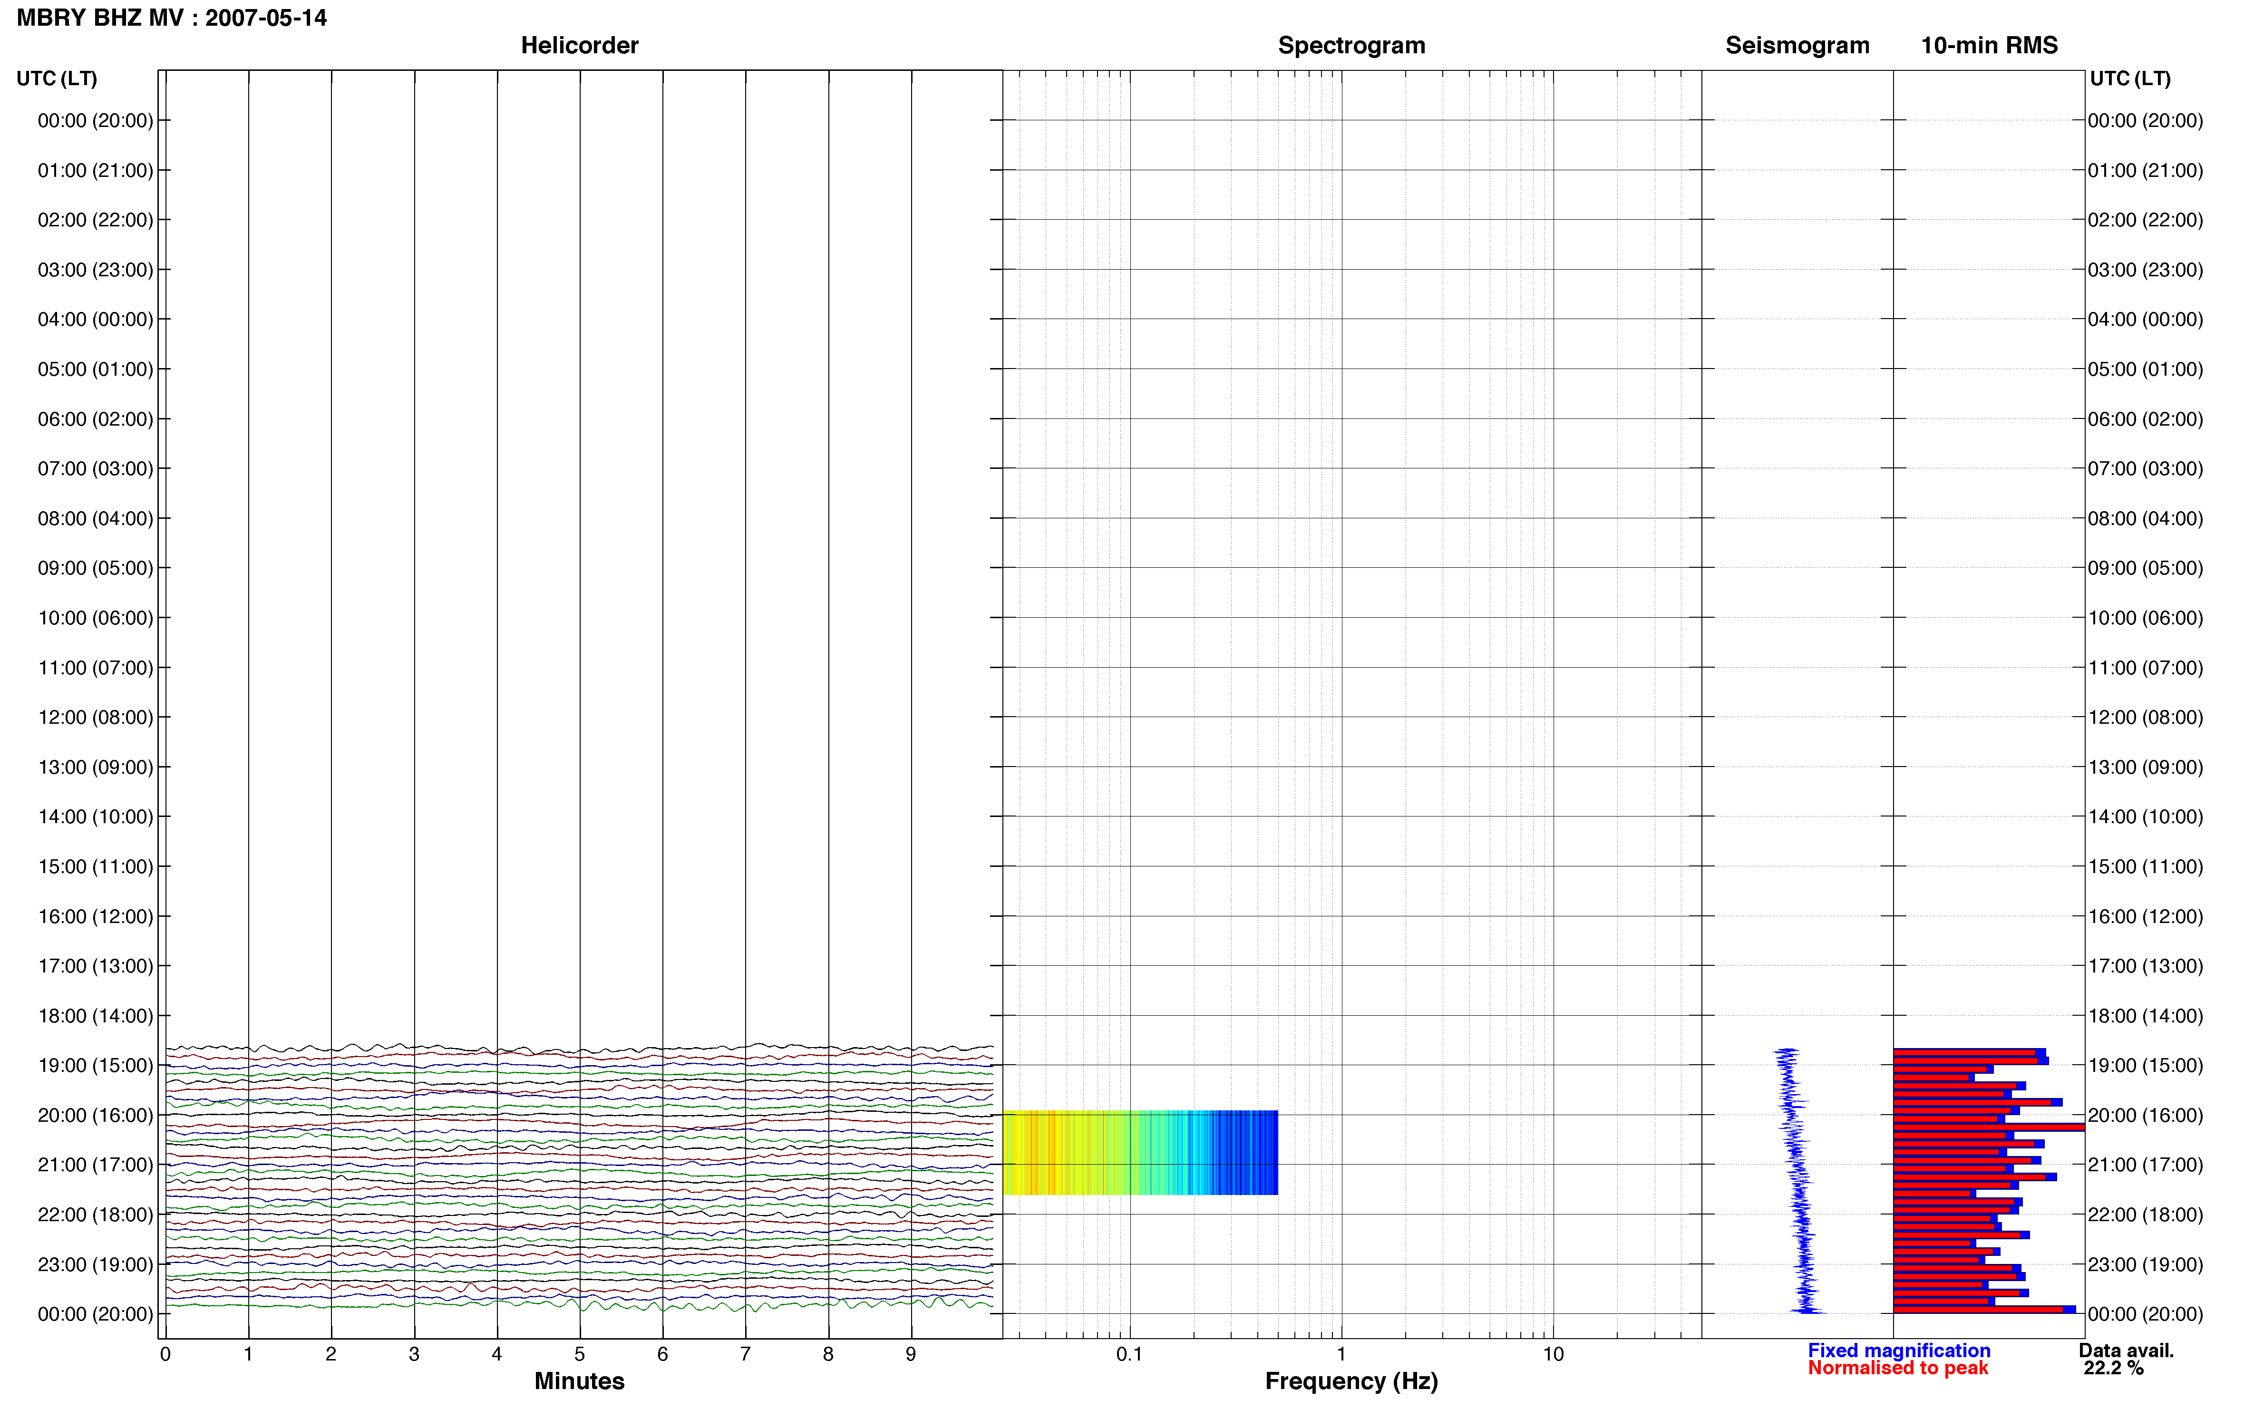Click the bottom green helicorder trace at 00:00 (20:00)
Image resolution: width=2254 pixels, height=1409 pixels.
pos(579,1306)
